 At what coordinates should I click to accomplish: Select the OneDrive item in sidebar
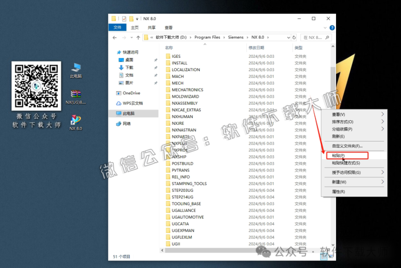[x=131, y=93]
